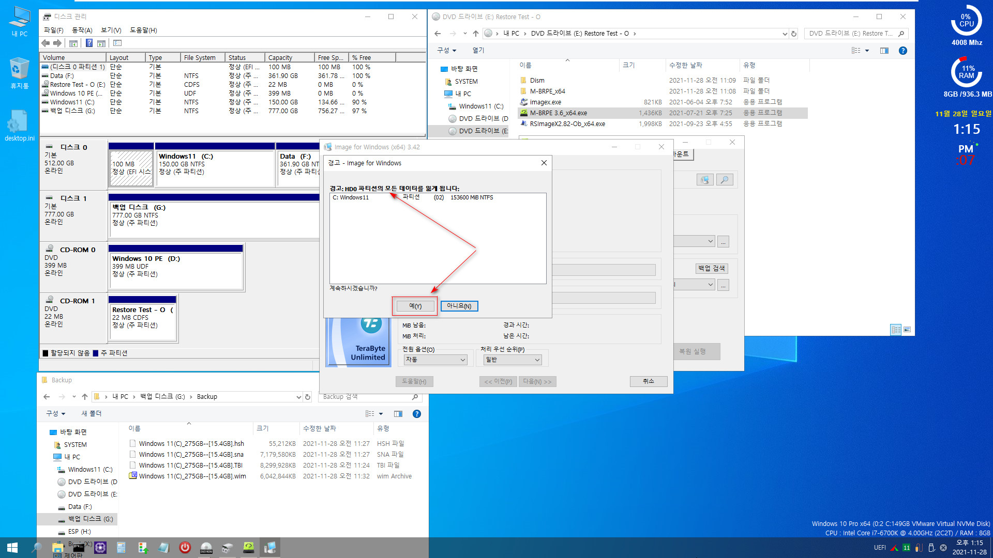Open the 구성 dropdown in the DVD drive Explorer window
The image size is (993, 558).
446,50
